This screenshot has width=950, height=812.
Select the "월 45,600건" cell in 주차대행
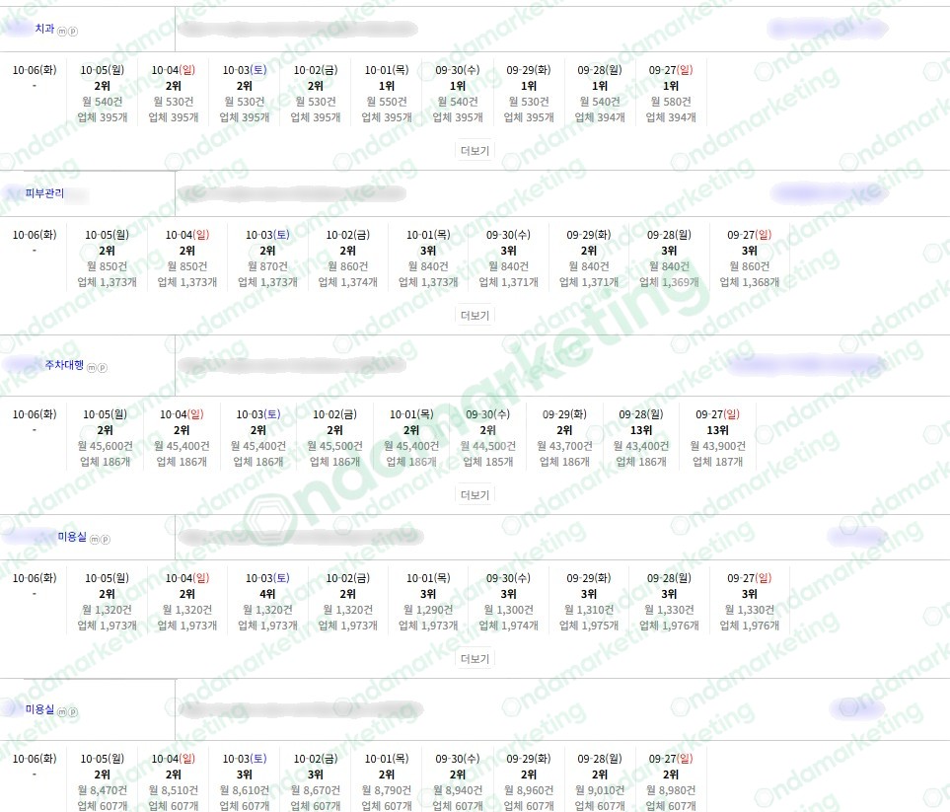coord(105,446)
